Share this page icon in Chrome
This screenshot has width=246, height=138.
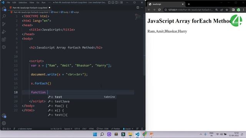222,10
